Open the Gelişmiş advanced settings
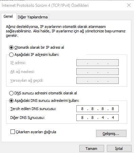 (111, 134)
